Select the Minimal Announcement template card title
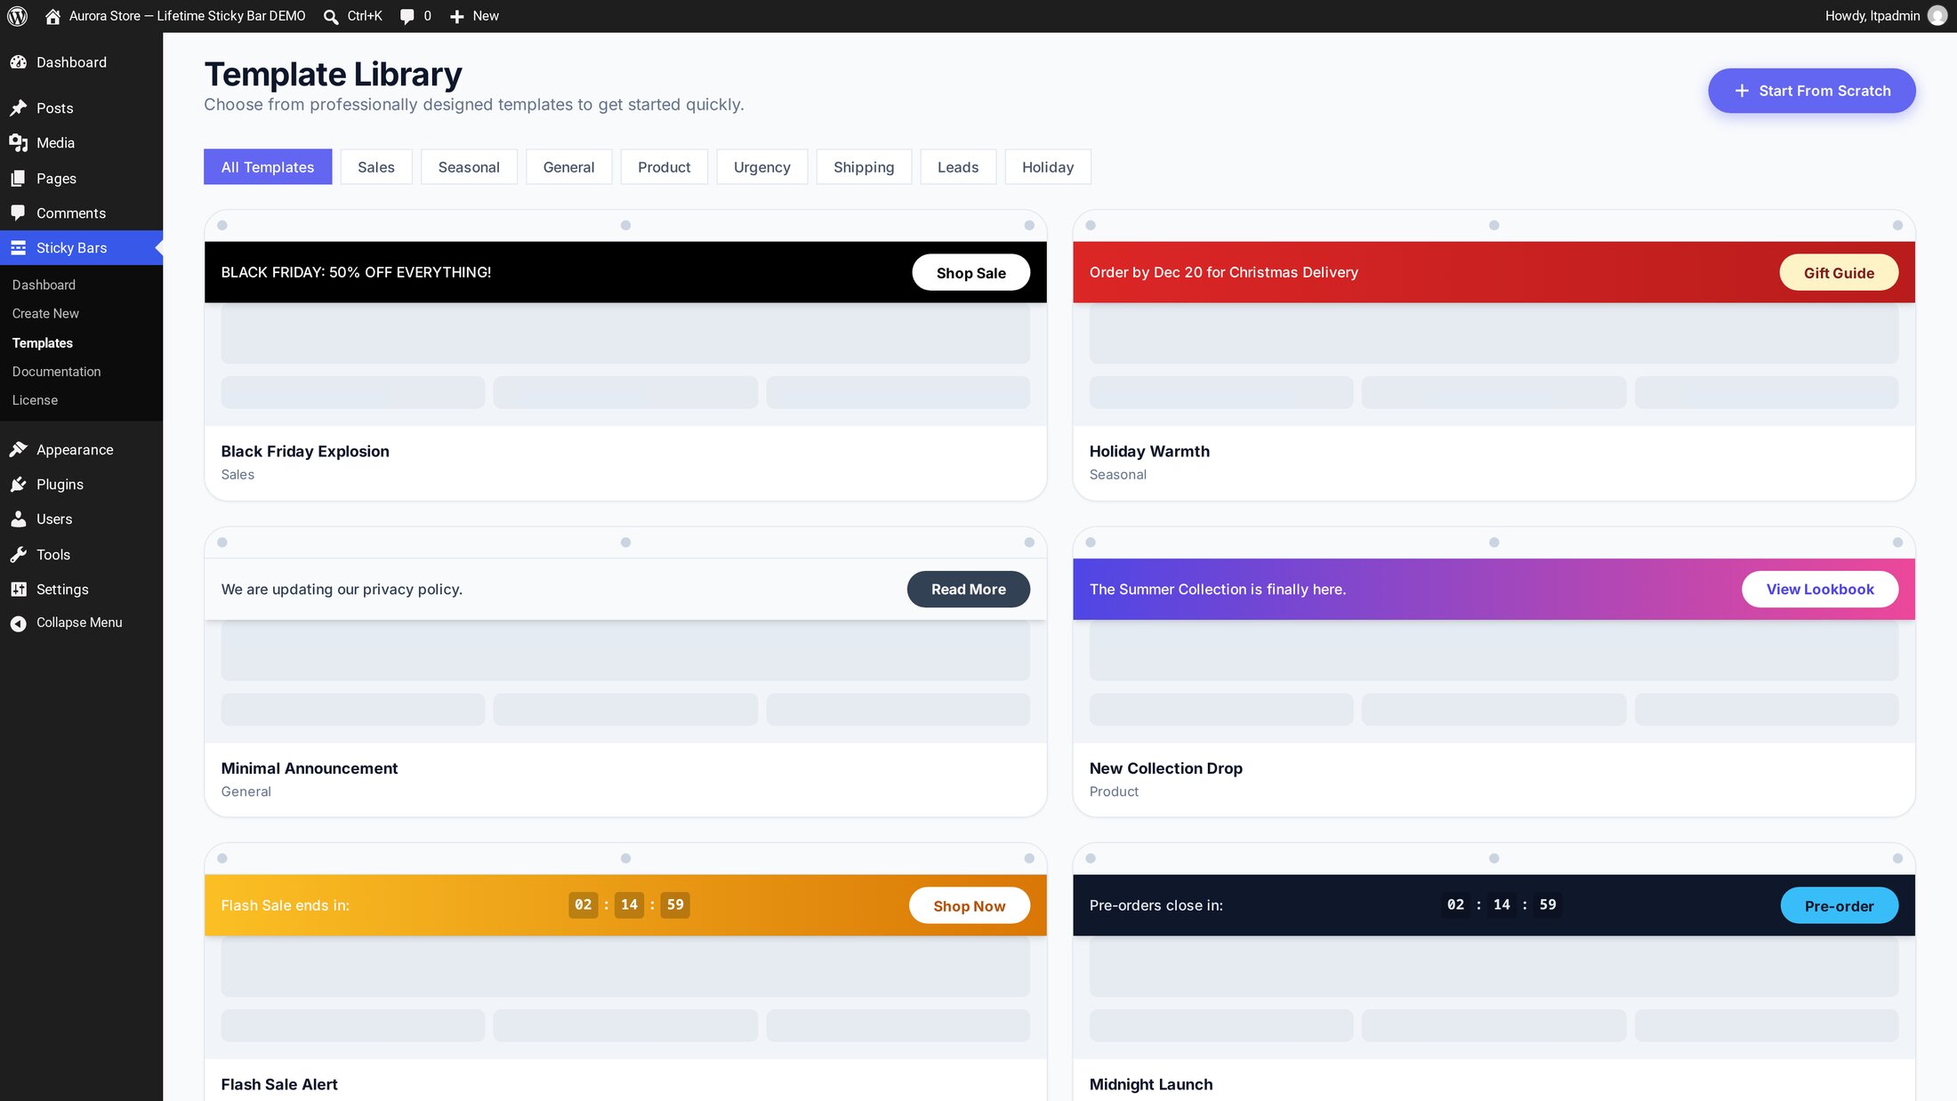Viewport: 1957px width, 1101px height. [x=309, y=767]
